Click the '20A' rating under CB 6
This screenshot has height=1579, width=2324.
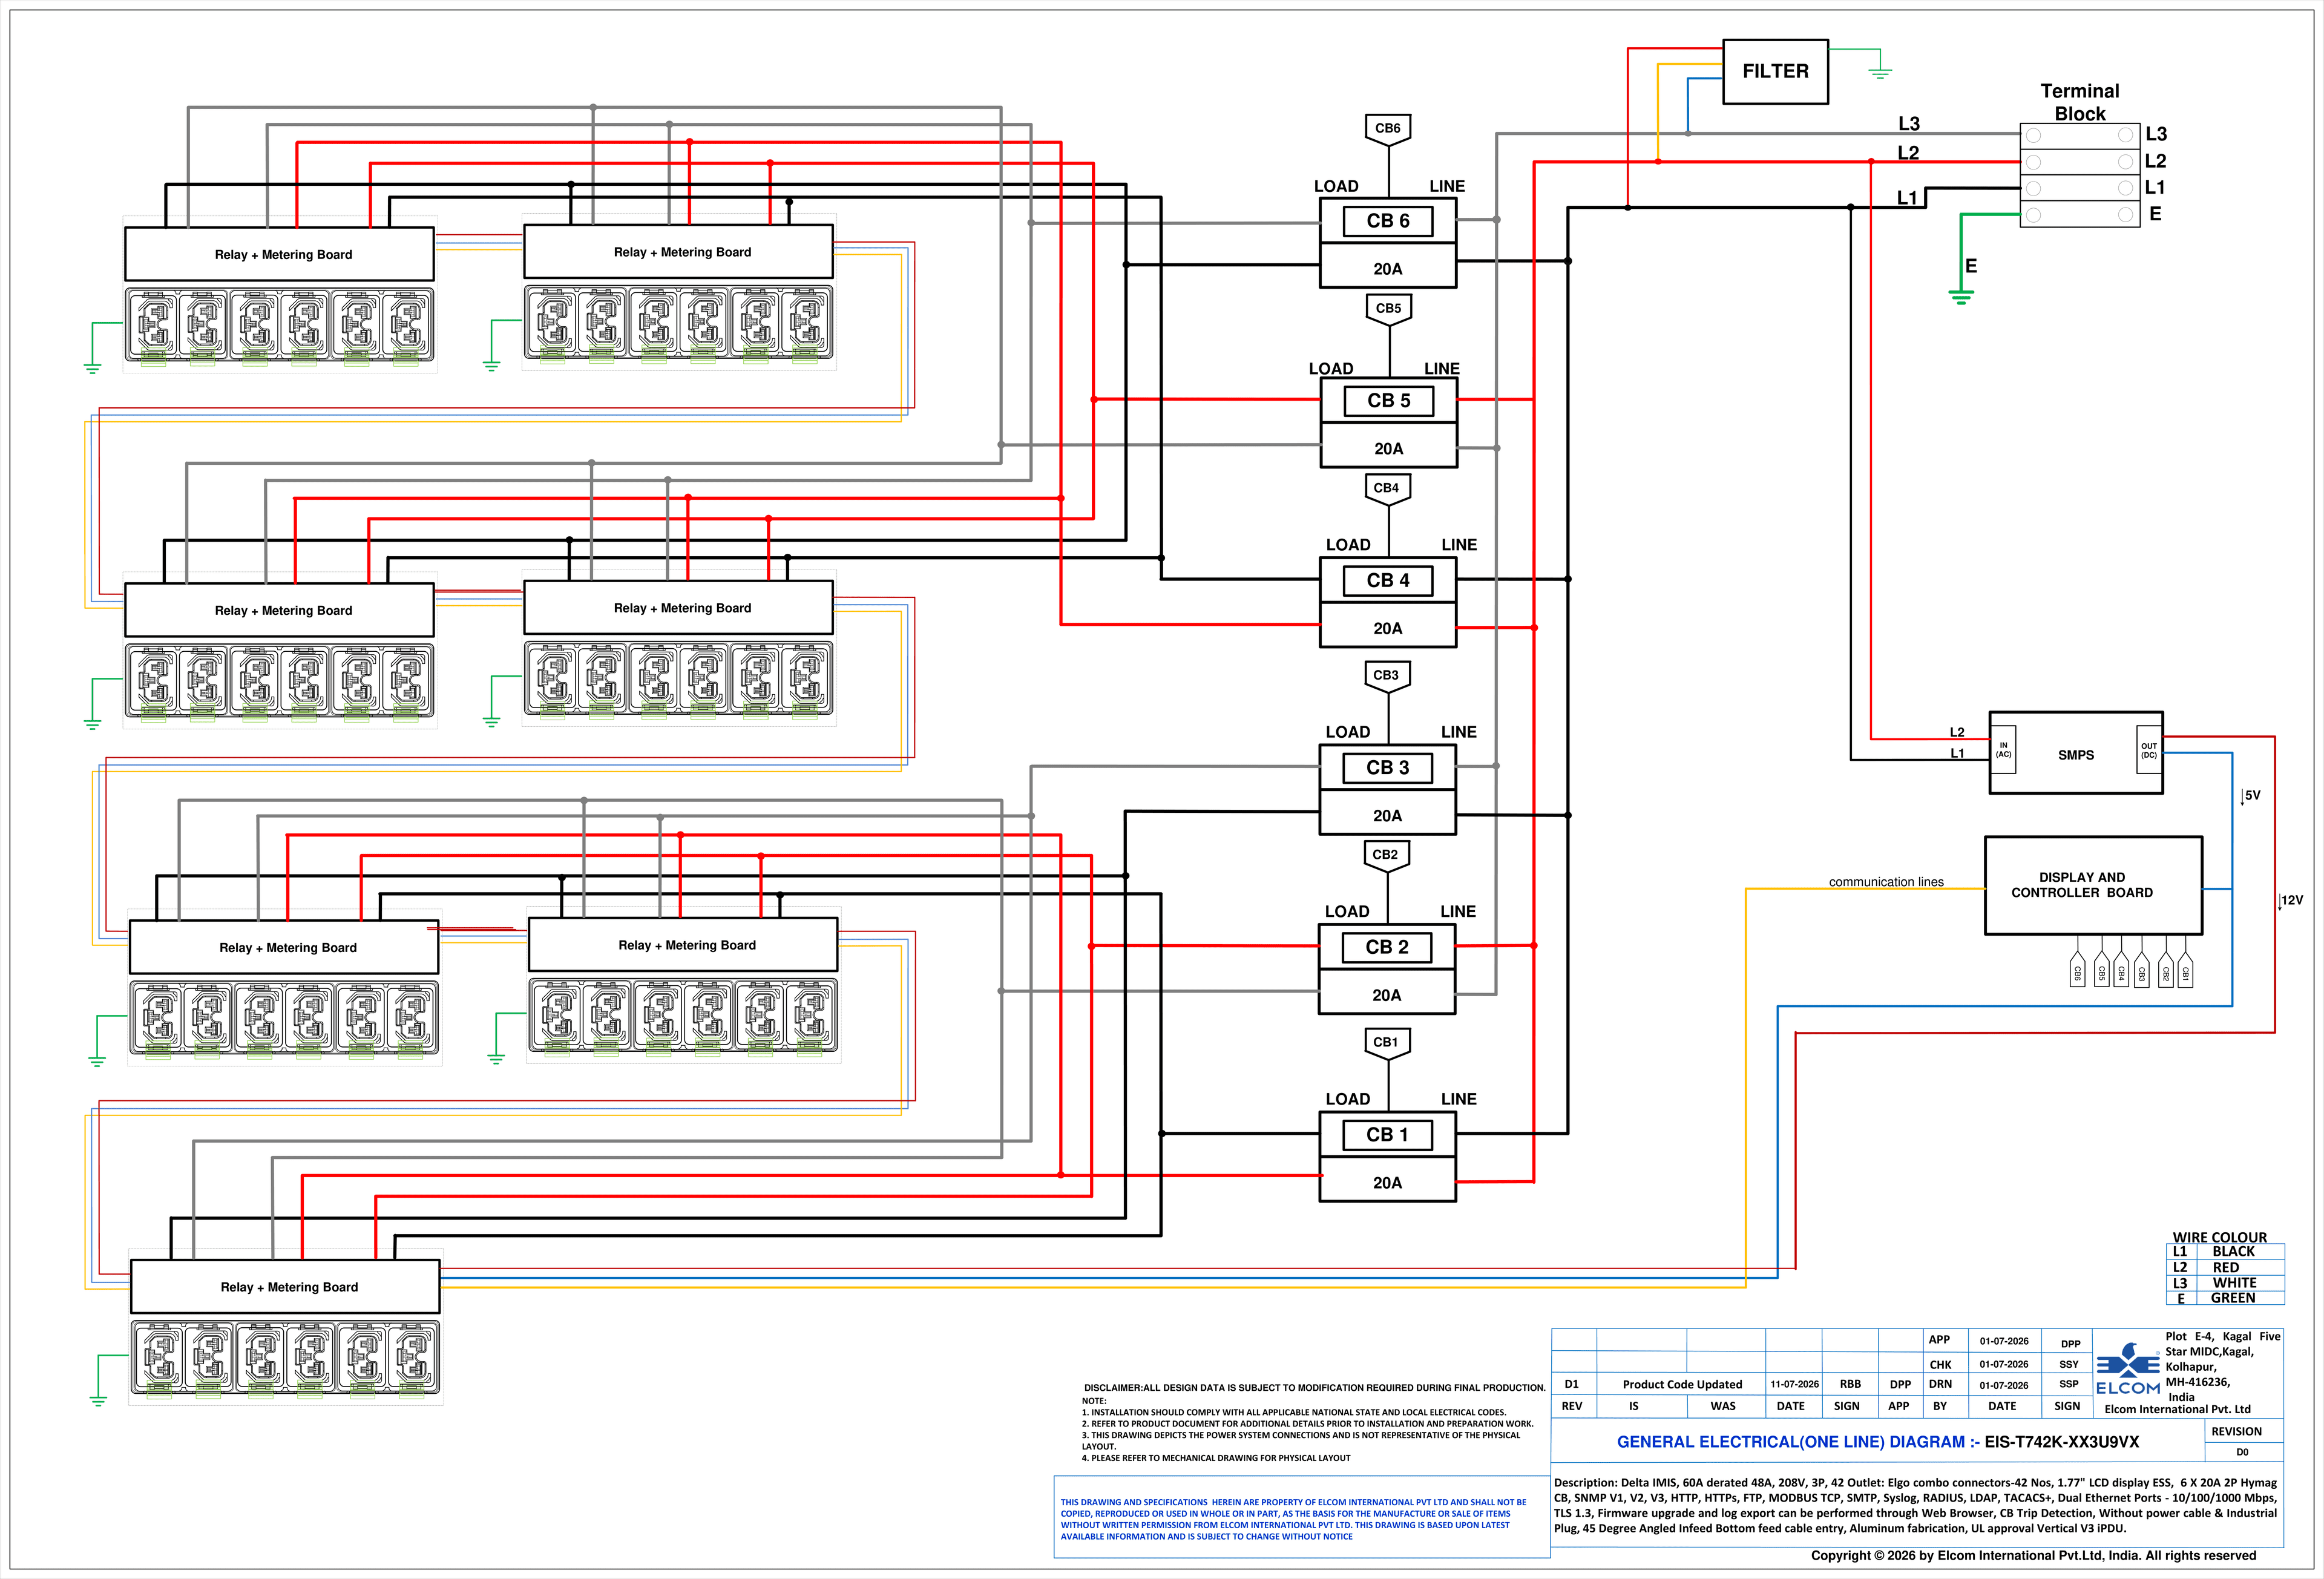tap(1388, 269)
